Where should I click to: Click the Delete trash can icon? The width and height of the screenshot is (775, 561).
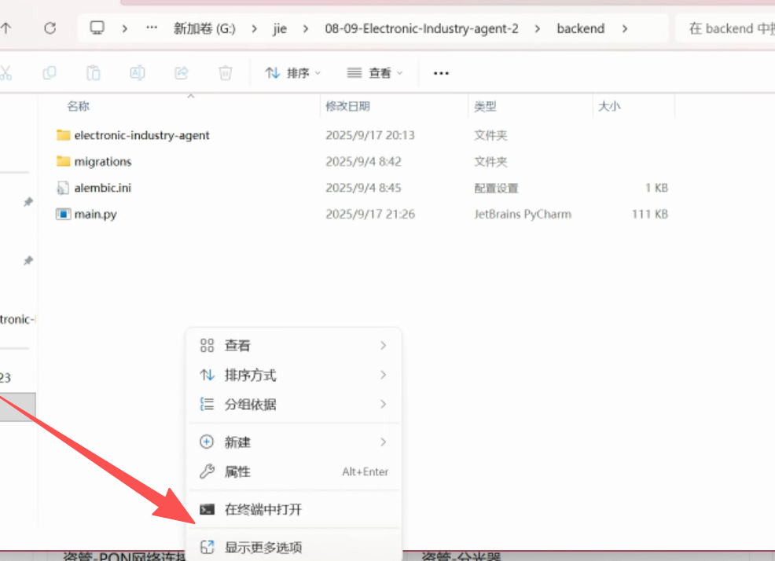tap(226, 73)
